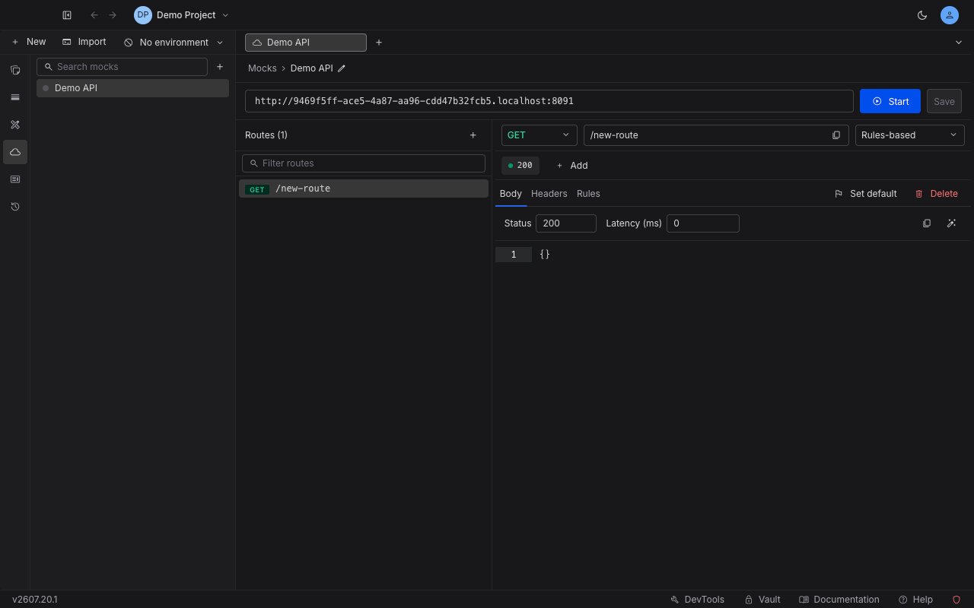Expand the tab list chevron
Viewport: 974px width, 608px height.
point(959,43)
